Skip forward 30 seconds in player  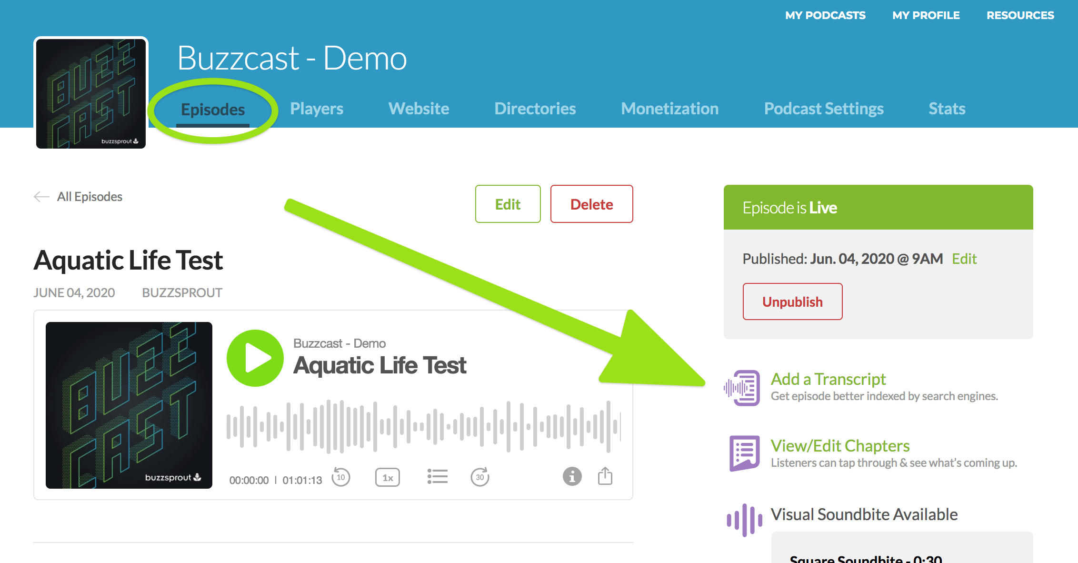tap(480, 477)
